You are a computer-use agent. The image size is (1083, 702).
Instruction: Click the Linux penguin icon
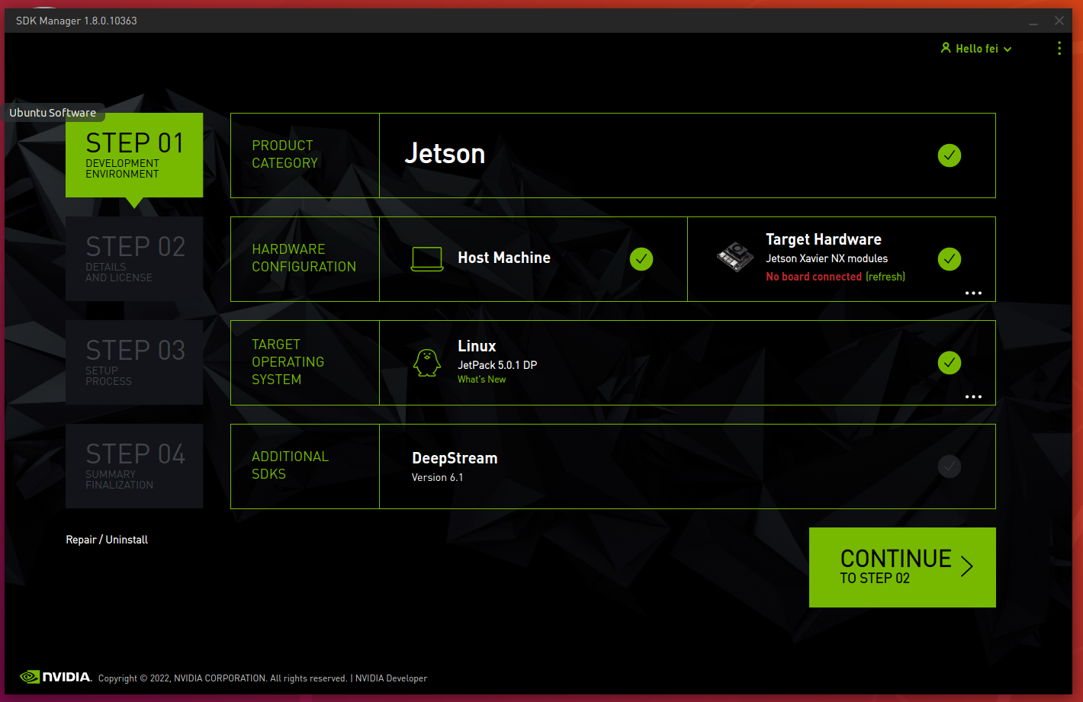coord(427,363)
